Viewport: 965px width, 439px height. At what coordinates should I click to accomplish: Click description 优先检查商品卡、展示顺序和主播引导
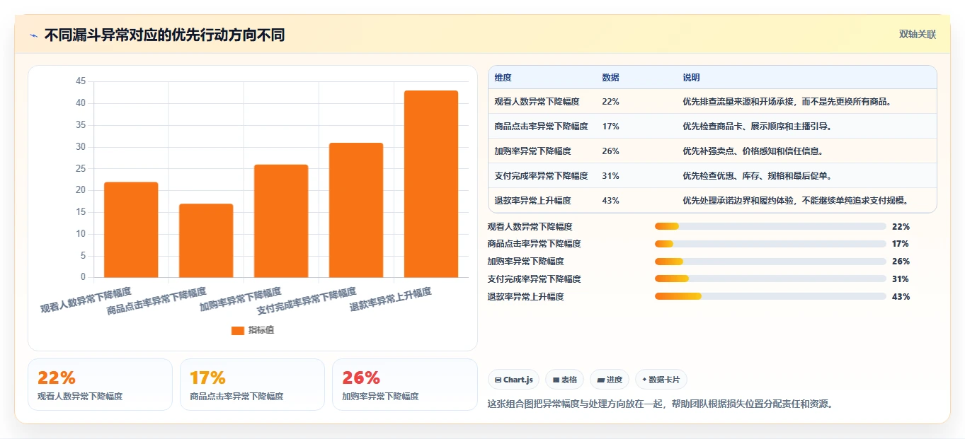click(757, 127)
